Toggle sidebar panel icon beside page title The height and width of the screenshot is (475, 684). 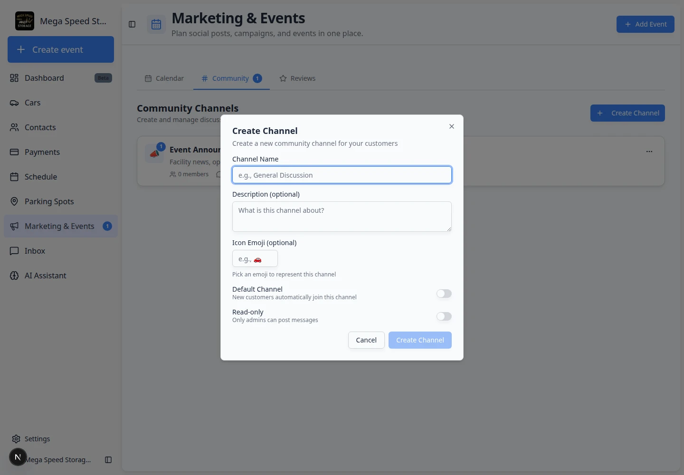[132, 24]
